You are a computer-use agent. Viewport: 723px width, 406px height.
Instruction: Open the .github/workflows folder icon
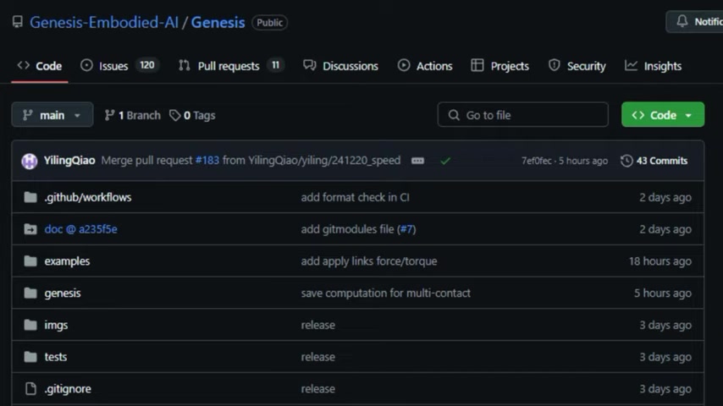[30, 197]
